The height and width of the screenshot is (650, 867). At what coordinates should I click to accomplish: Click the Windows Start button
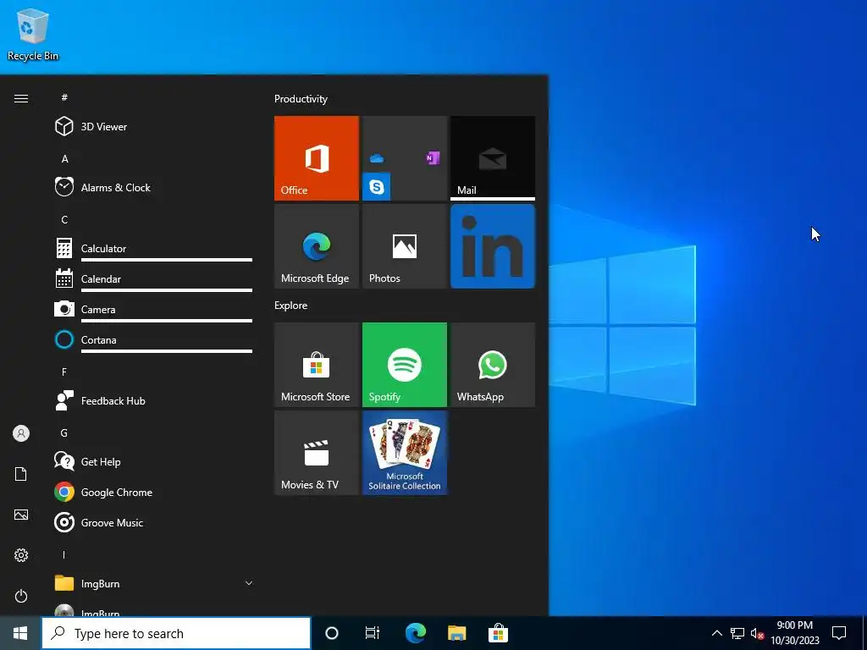tap(20, 633)
